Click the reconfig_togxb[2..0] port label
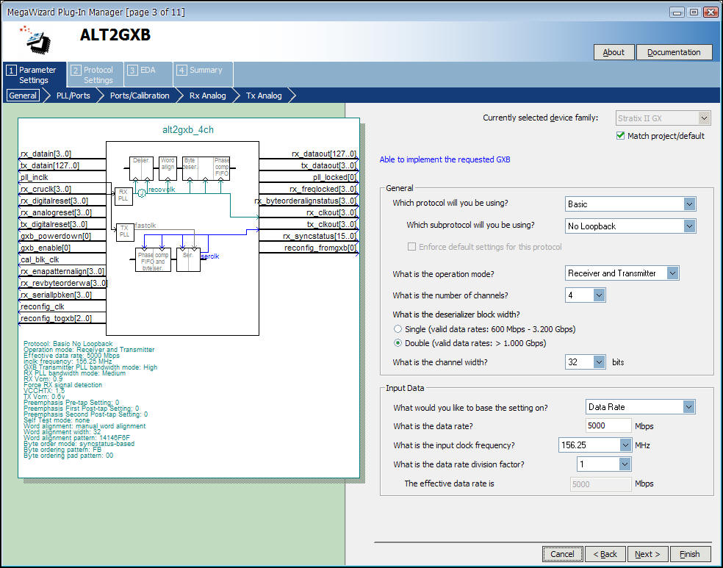 point(57,318)
